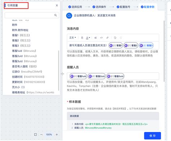Select the 附件.附件地址 variable
This screenshot has width=171, height=141.
20,30
